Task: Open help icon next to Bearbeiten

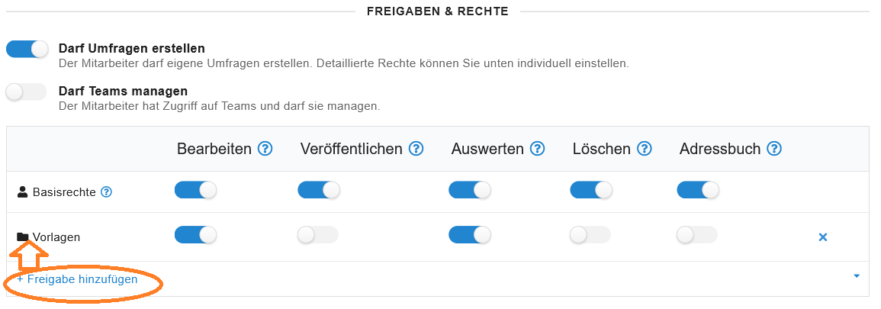Action: (x=265, y=149)
